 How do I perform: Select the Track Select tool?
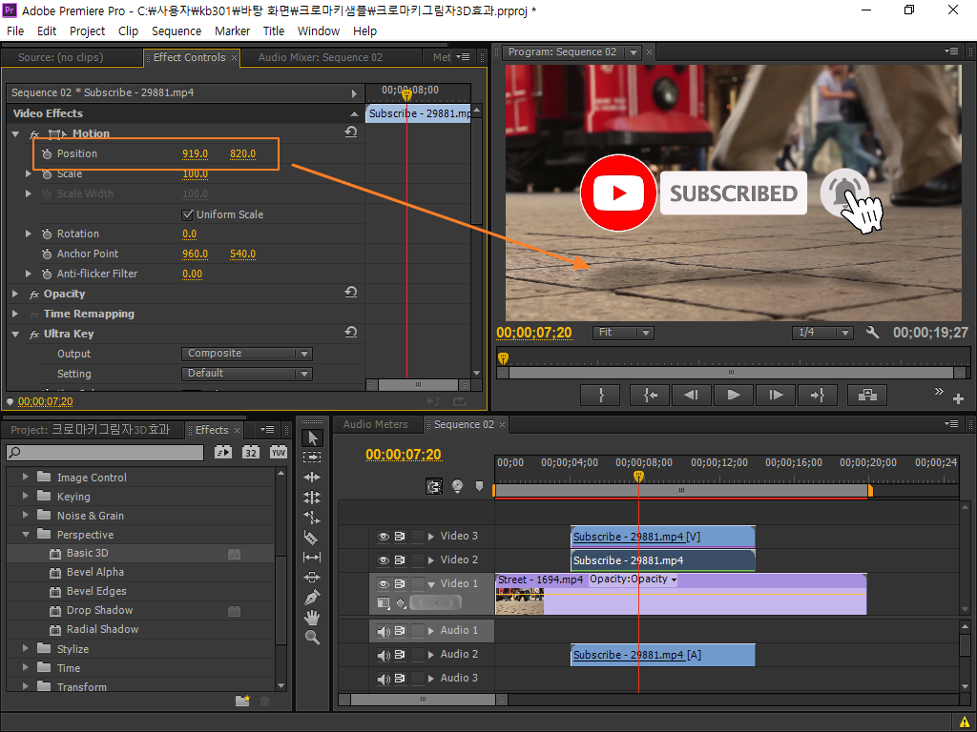(312, 457)
